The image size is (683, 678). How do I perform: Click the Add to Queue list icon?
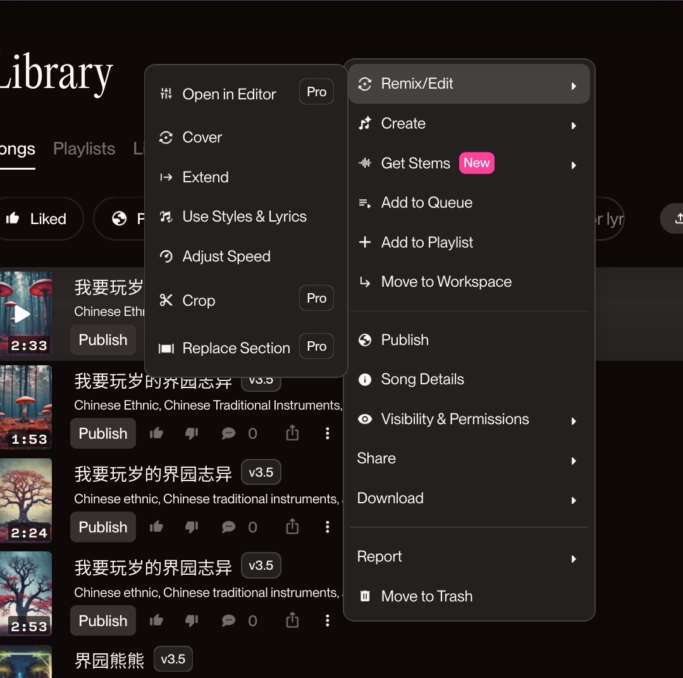coord(365,203)
